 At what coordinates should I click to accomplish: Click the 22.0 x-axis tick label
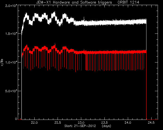[x=34, y=123]
